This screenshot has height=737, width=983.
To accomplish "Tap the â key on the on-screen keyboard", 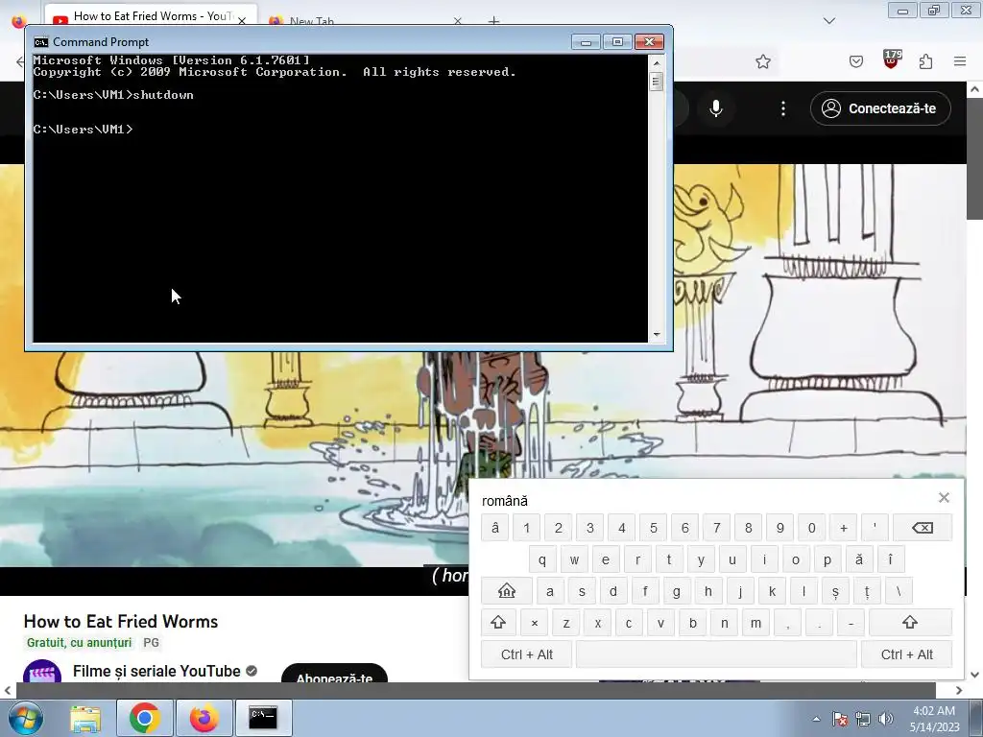I will (495, 528).
